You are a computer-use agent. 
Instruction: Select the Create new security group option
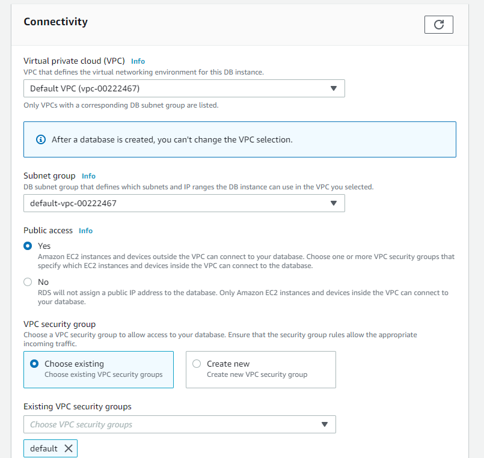click(x=197, y=364)
